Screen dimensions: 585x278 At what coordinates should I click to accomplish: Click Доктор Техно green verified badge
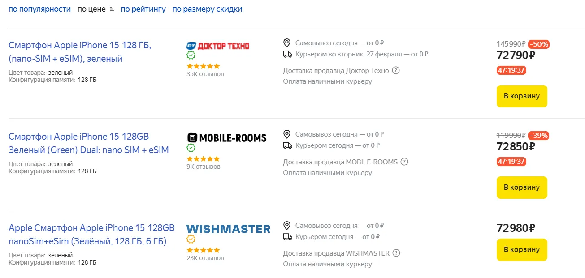click(x=191, y=56)
